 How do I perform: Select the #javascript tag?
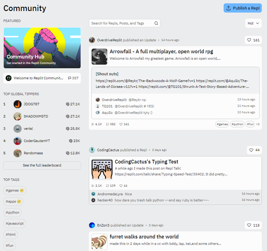point(15,223)
